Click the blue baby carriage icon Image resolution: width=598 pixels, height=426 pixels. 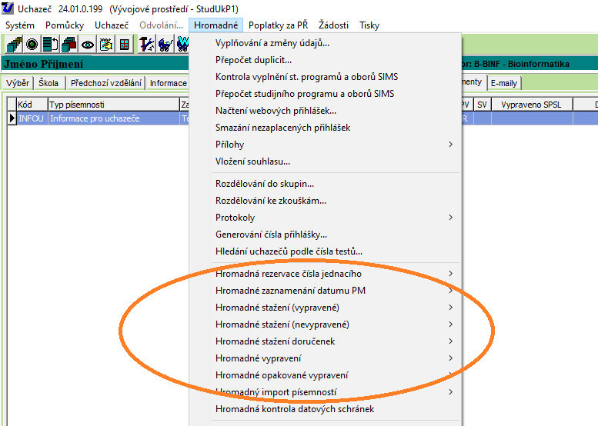pyautogui.click(x=165, y=44)
